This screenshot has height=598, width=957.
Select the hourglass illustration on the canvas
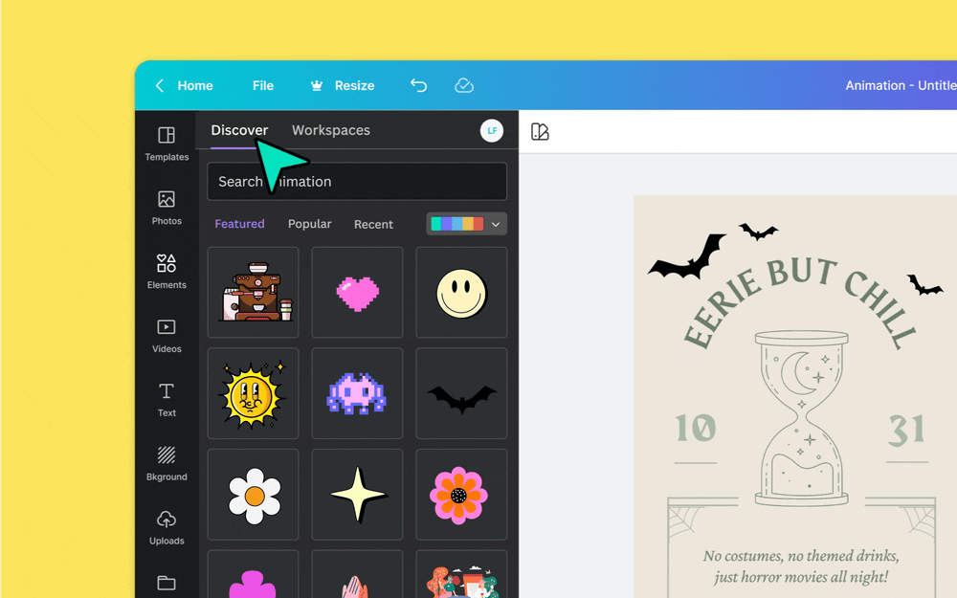801,418
